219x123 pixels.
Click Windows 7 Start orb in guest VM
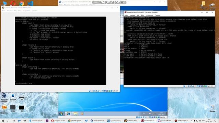point(61,114)
